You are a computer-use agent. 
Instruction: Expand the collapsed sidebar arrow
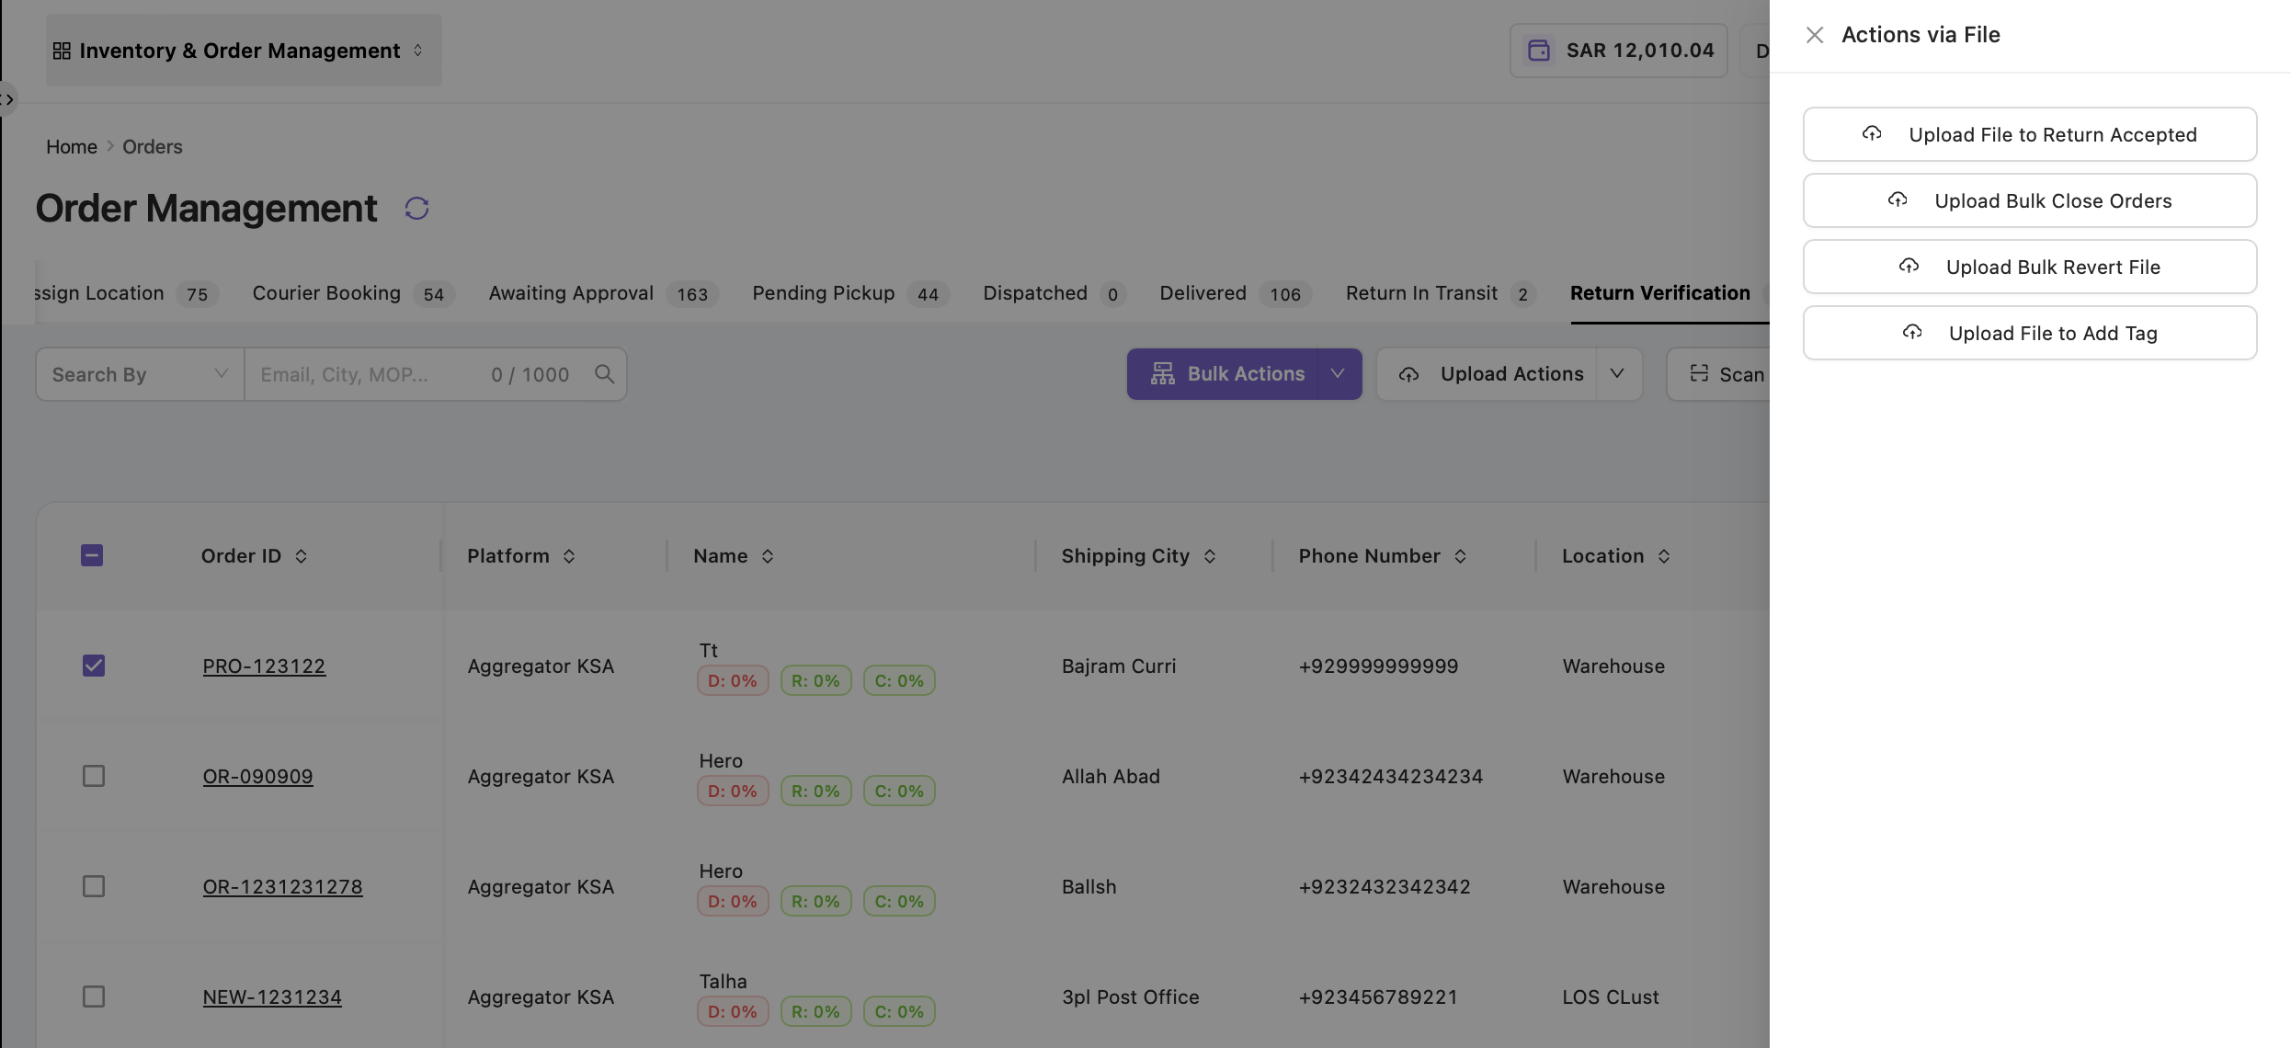8,99
